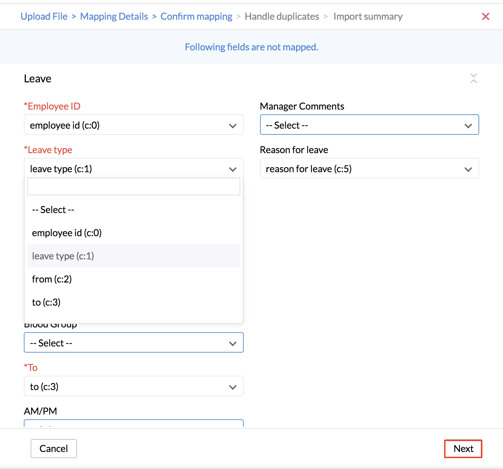This screenshot has width=503, height=469.
Task: Click Confirm mapping breadcrumb
Action: click(196, 16)
